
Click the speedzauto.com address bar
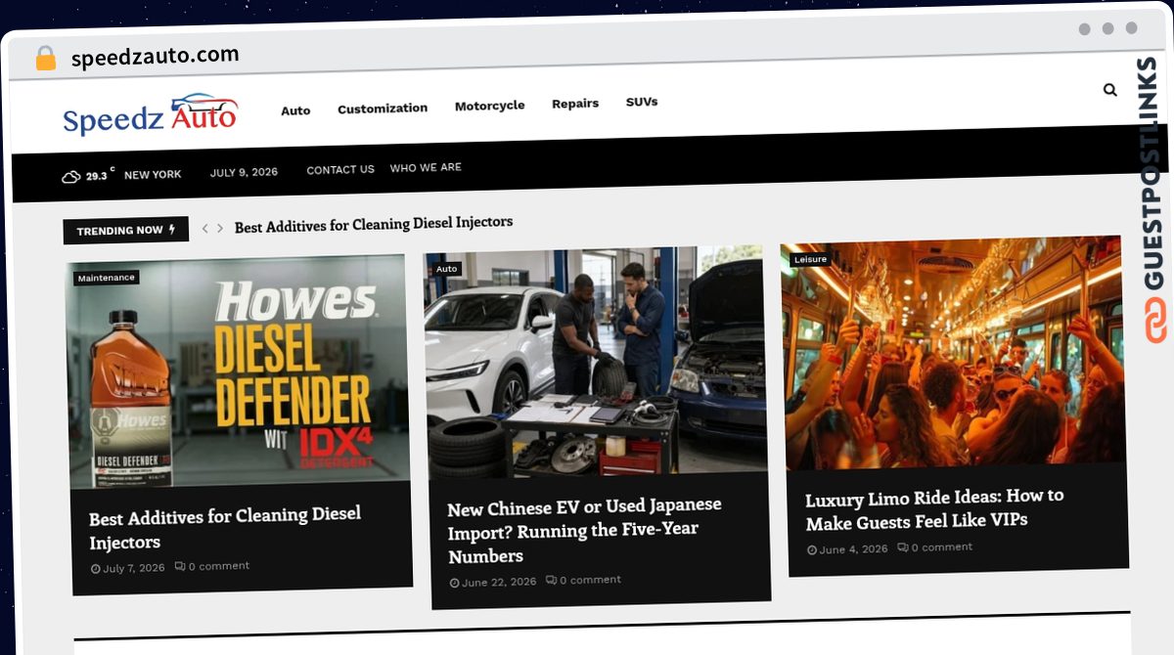(156, 56)
